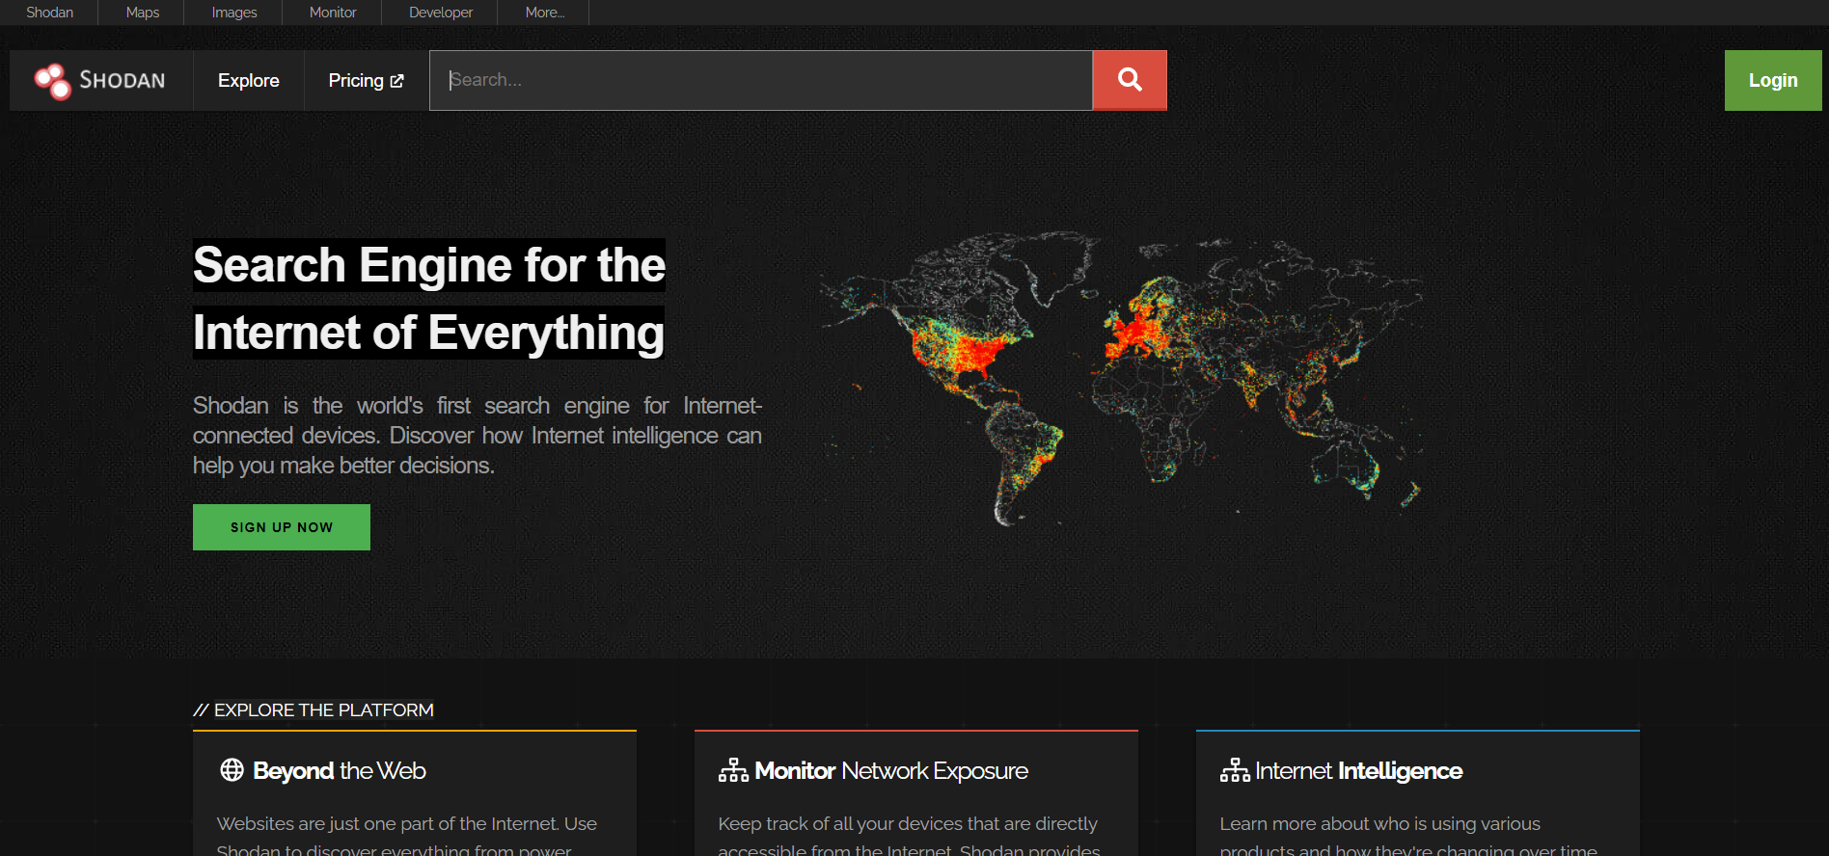Open the Internet Intelligence heading
1829x856 pixels.
point(1358,771)
